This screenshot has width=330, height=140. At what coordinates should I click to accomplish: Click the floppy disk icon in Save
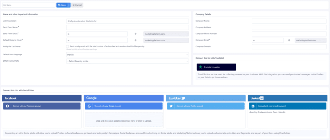click(59, 5)
